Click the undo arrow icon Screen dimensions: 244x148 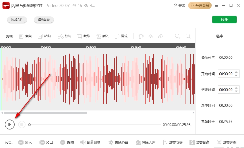[151, 36]
